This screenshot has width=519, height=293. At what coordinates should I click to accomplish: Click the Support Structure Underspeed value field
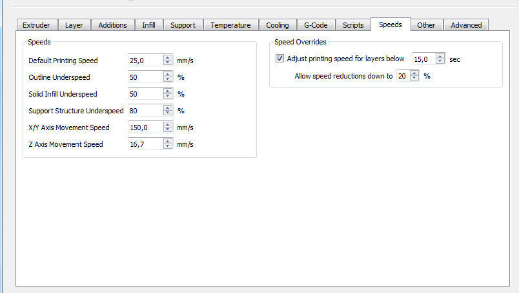(146, 111)
